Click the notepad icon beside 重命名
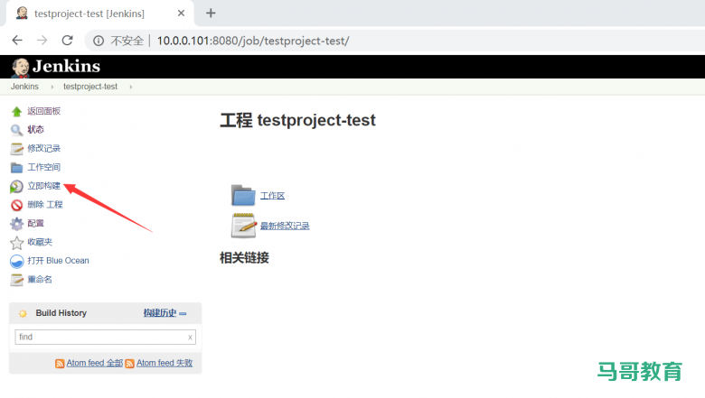 point(16,280)
